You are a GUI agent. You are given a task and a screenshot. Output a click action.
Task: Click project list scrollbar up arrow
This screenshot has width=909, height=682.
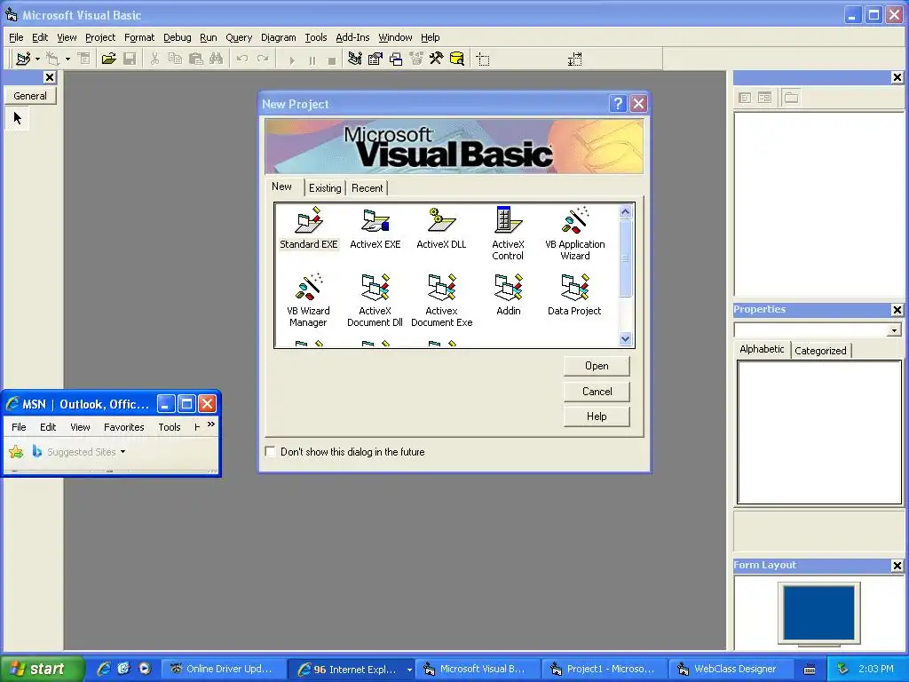click(625, 211)
